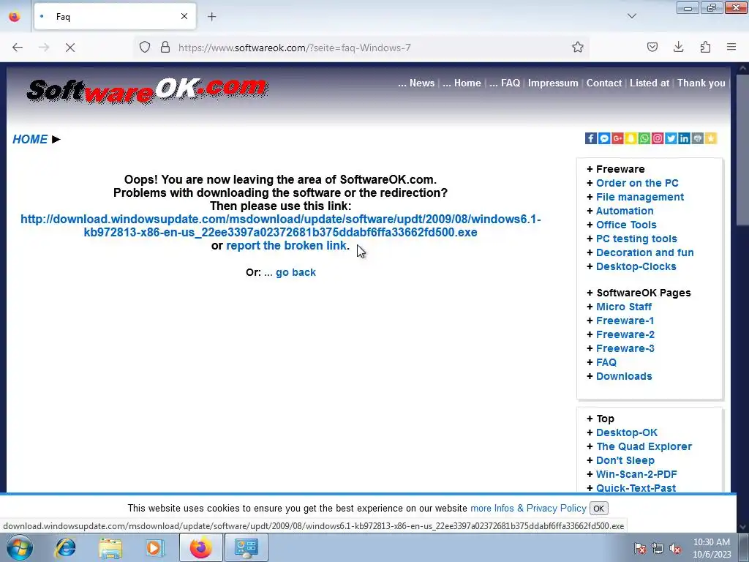The width and height of the screenshot is (749, 562).
Task: Share page via Facebook icon
Action: point(591,138)
